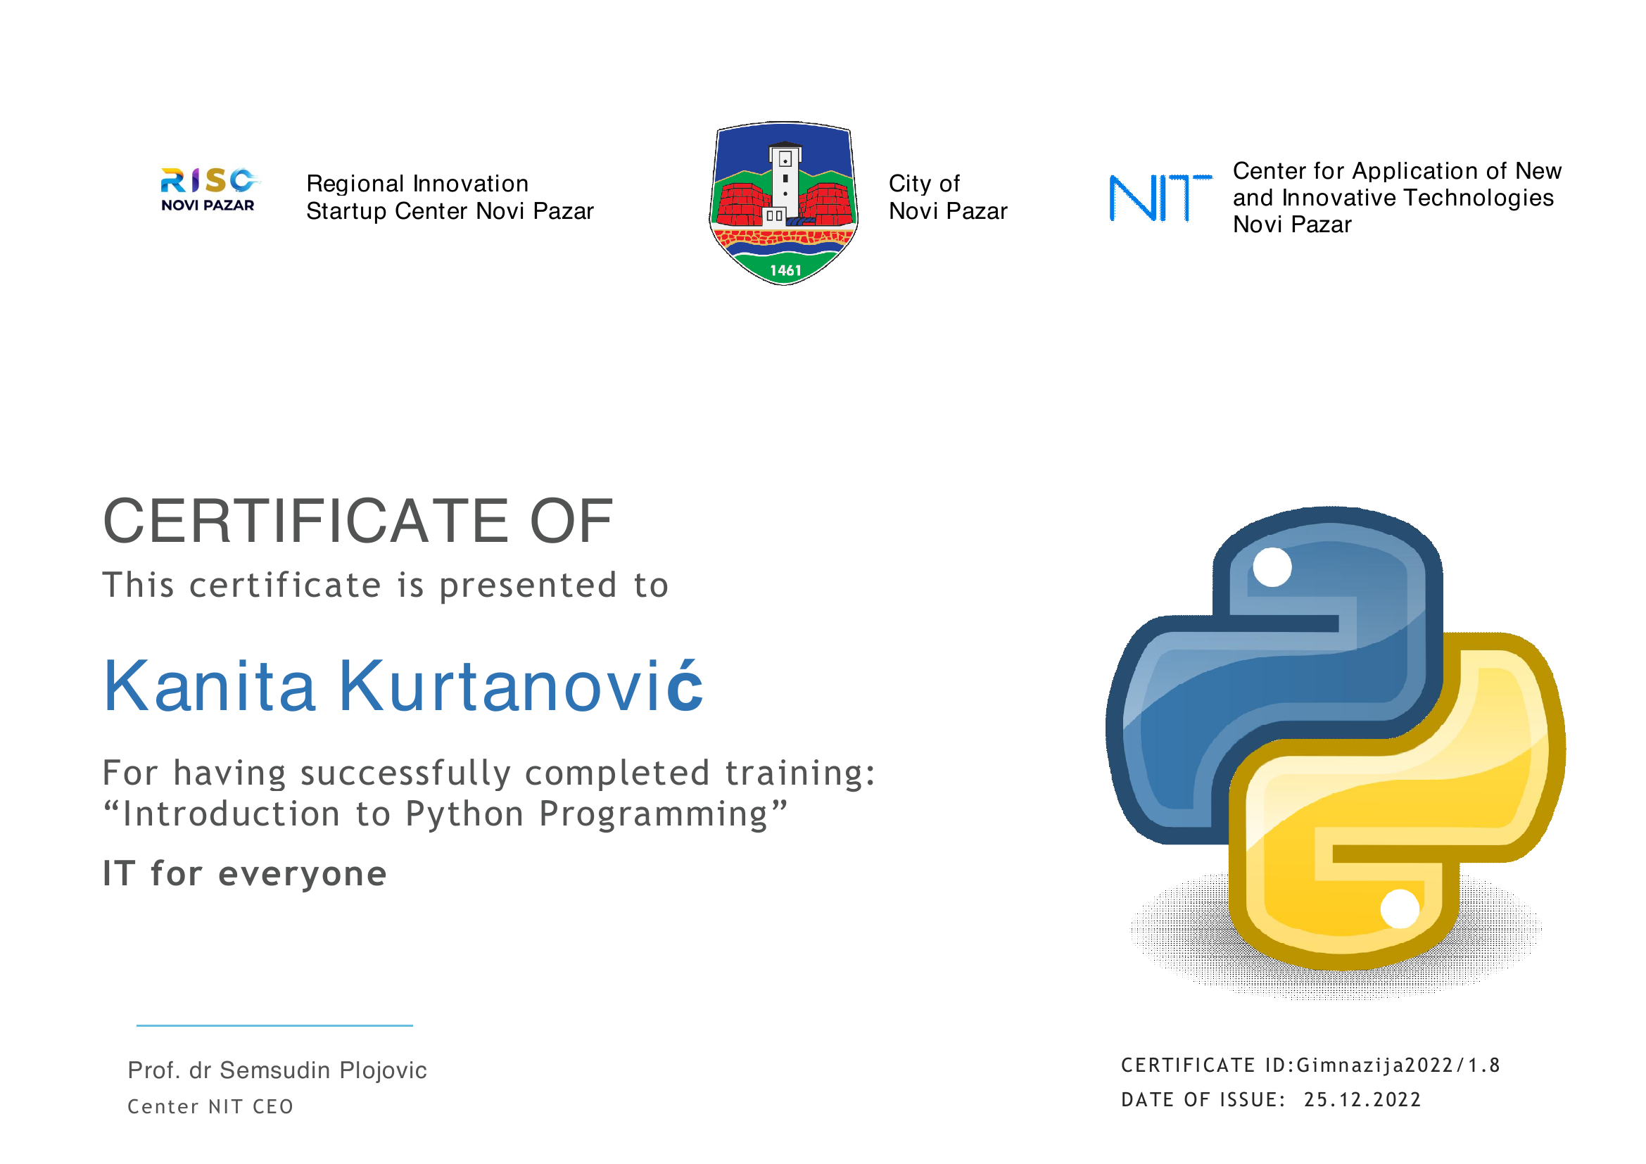Click "For having successfully completed training:"
This screenshot has height=1164, width=1646.
tap(489, 773)
